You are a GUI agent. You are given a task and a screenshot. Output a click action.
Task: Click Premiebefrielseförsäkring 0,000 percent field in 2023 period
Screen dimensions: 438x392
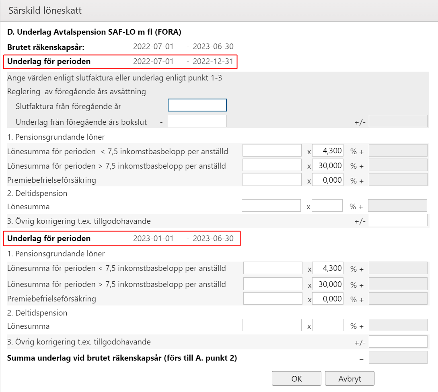[328, 298]
